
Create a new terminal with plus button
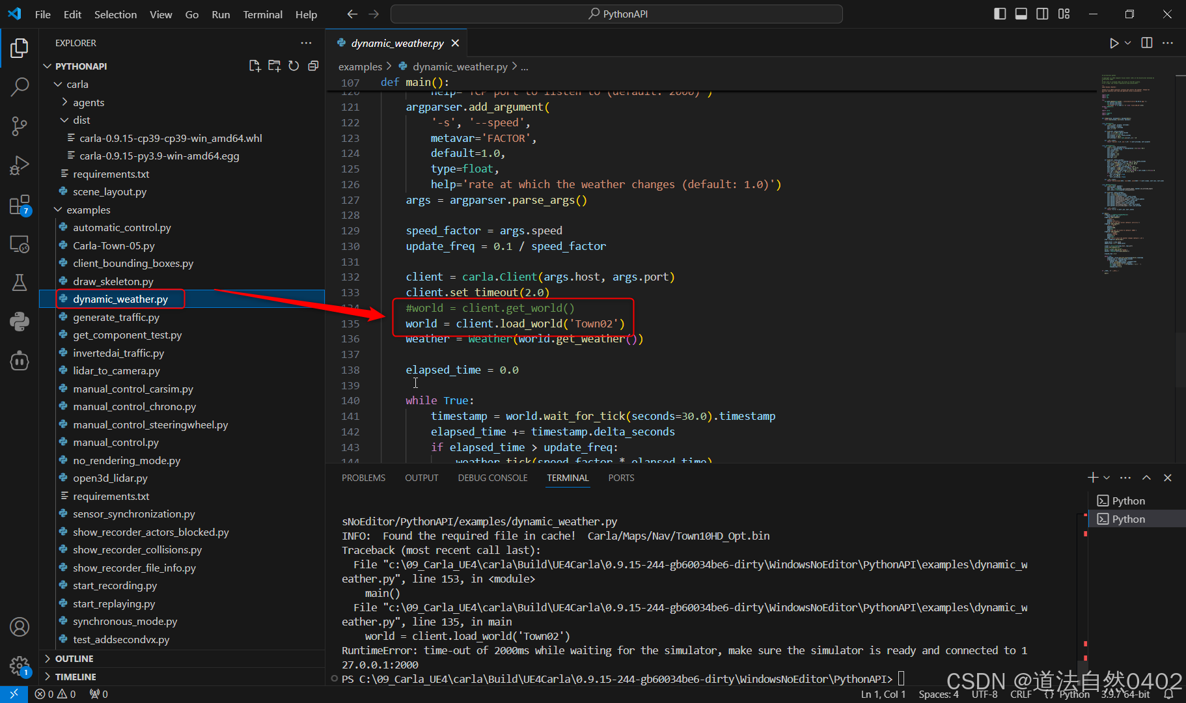point(1093,478)
